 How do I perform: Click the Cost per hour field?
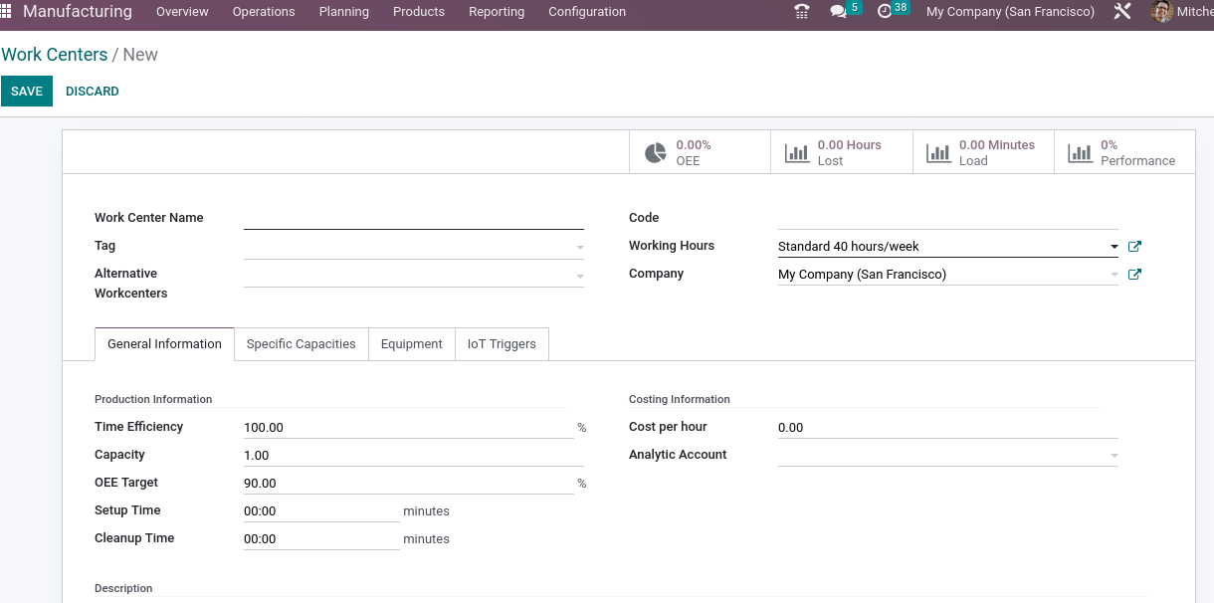[x=948, y=428]
